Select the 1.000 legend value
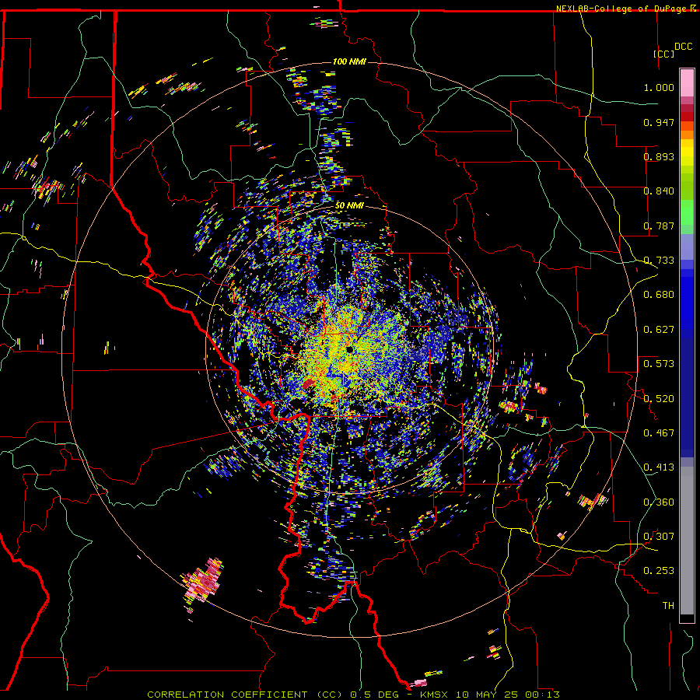Screen dimensions: 700x700 (x=659, y=87)
